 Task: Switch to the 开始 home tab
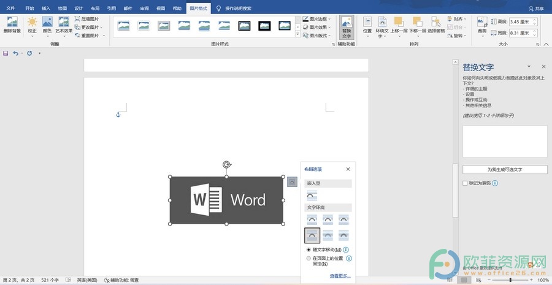point(29,9)
